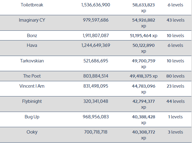Click the Vincent I Am name
The width and height of the screenshot is (192, 143).
pyautogui.click(x=32, y=86)
